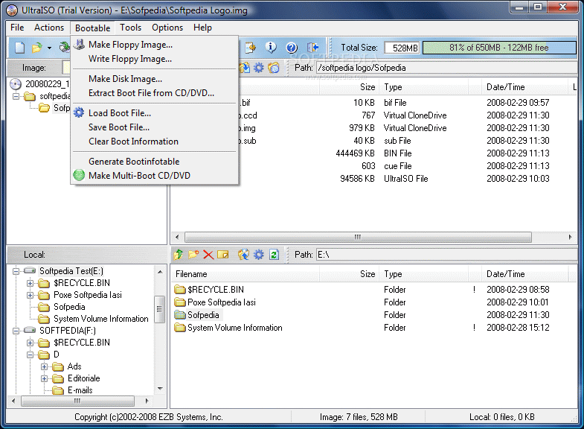The height and width of the screenshot is (429, 584).
Task: Click the Open image folder icon
Action: coord(36,48)
